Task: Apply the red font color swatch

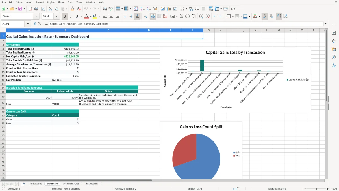Action: 86,16
